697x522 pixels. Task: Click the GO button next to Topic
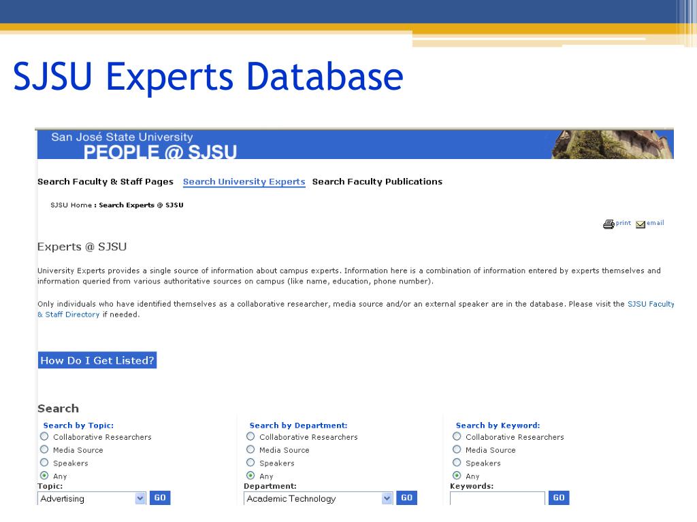click(x=160, y=498)
